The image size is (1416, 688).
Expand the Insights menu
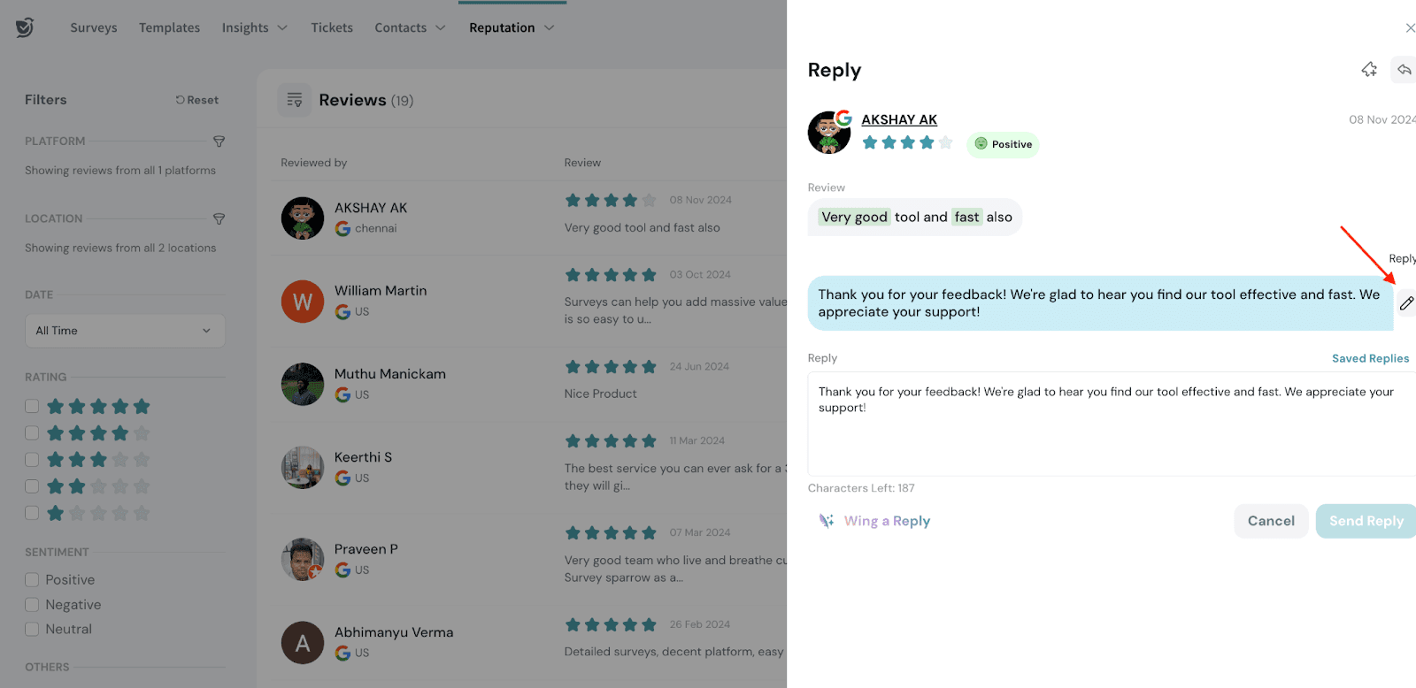[x=254, y=27]
